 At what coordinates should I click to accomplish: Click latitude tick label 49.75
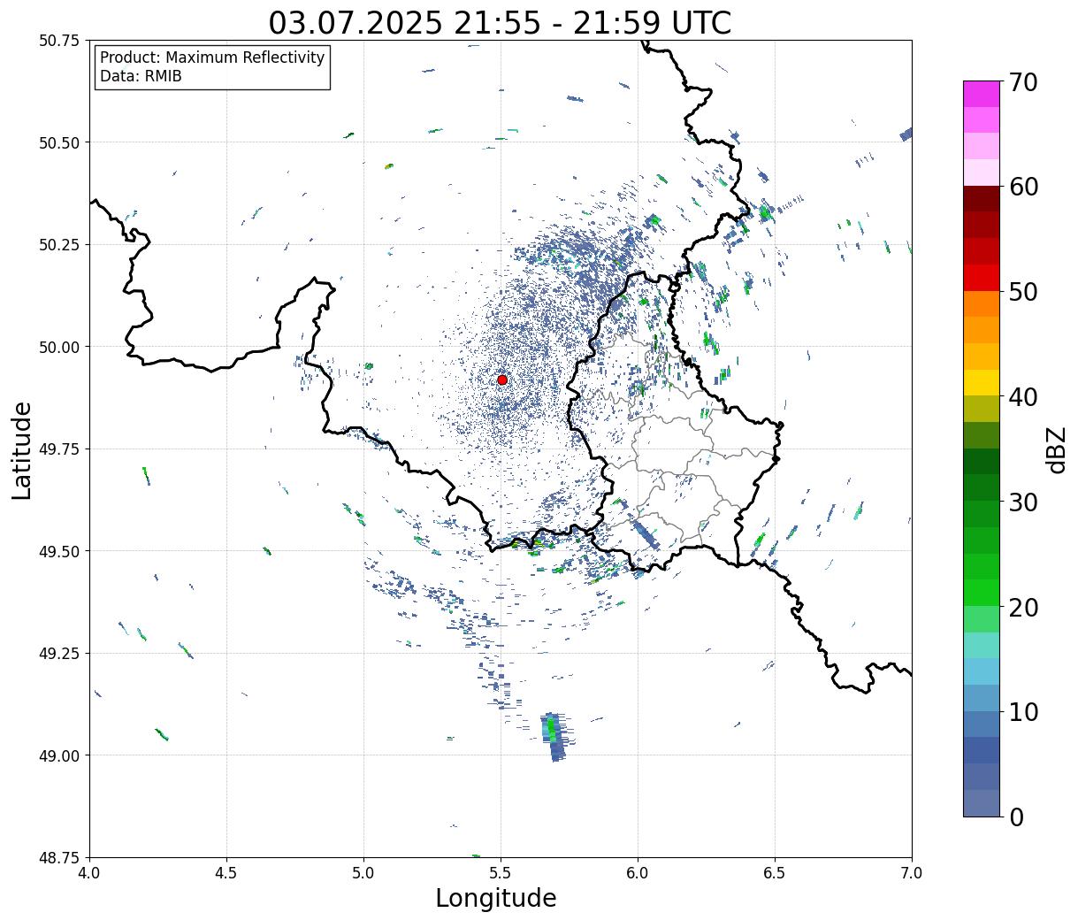59,449
